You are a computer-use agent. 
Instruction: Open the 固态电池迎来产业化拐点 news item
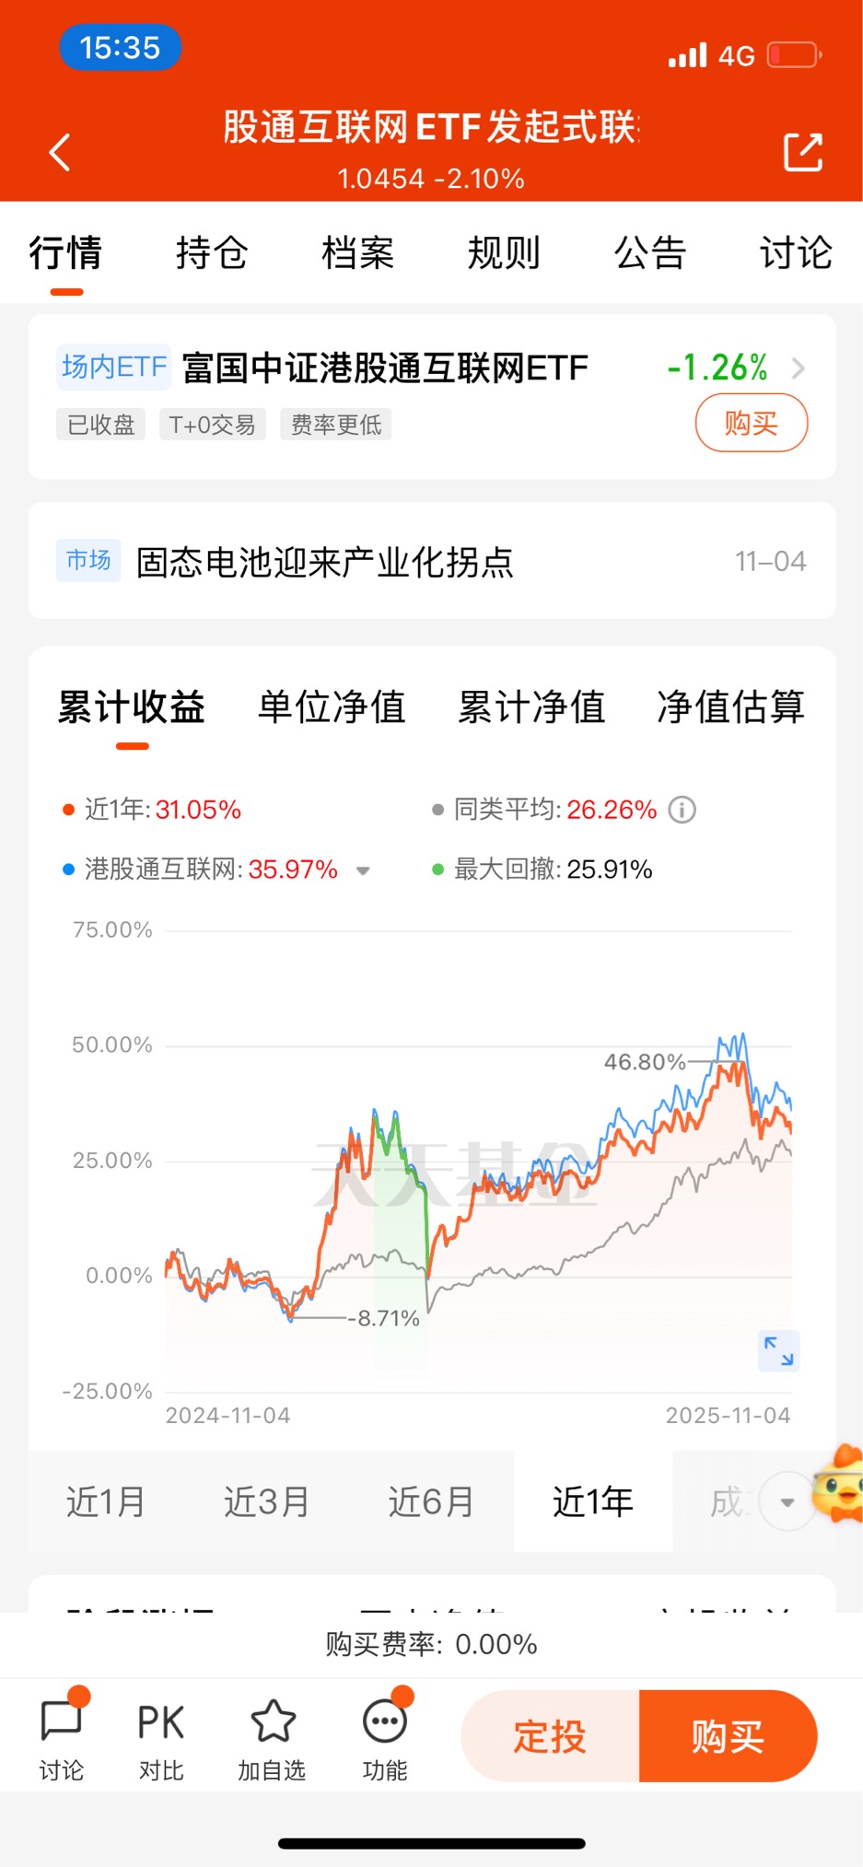[x=432, y=561]
